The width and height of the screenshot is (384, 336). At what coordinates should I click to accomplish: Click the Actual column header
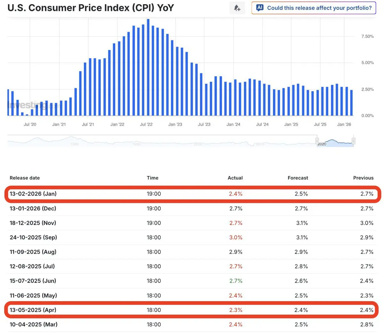pyautogui.click(x=235, y=178)
